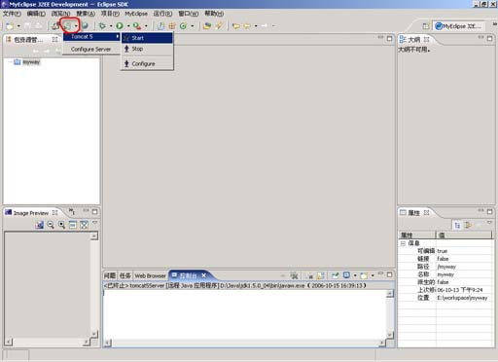Click the back navigation arrow in toolbar
498x362 pixels.
pos(236,25)
